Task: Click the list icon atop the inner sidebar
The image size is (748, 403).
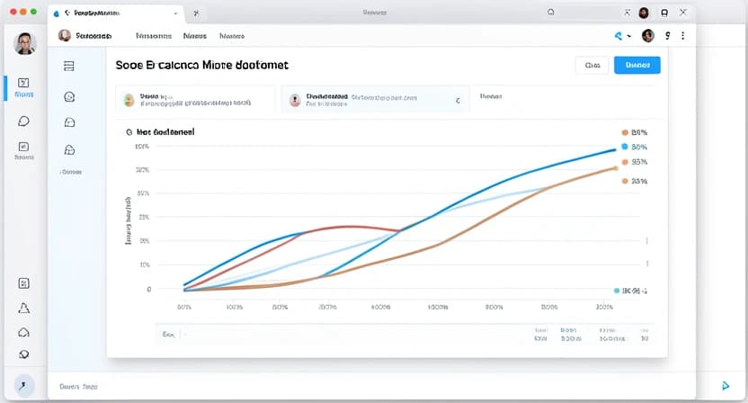Action: tap(69, 66)
